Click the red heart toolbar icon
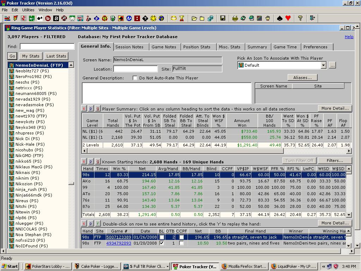Image resolution: width=361 pixels, height=271 pixels. click(288, 18)
